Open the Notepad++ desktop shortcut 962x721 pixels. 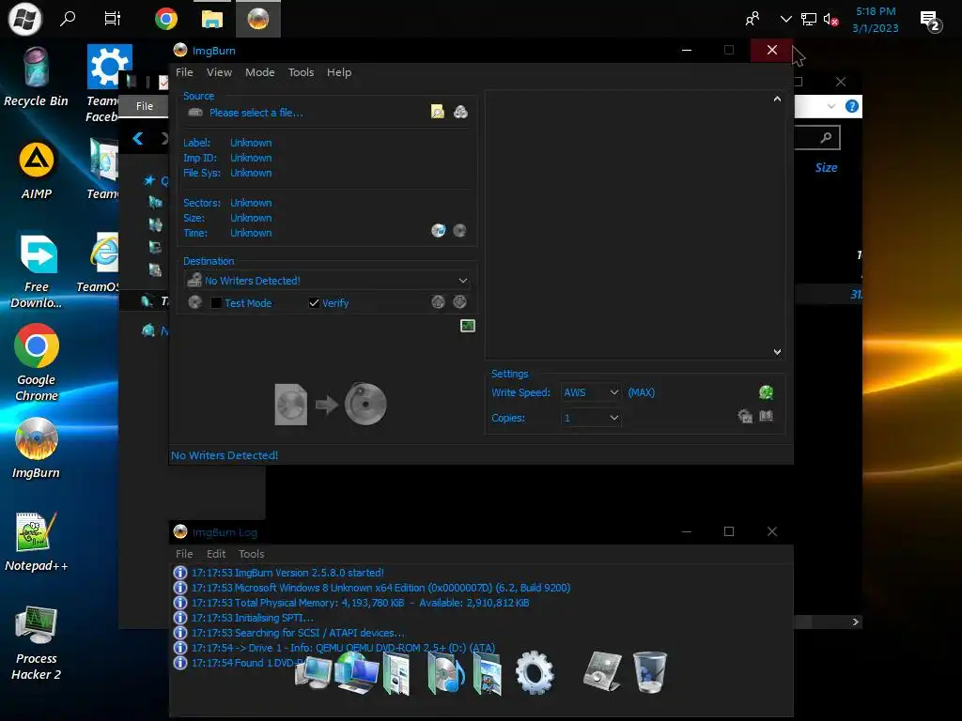(x=37, y=542)
